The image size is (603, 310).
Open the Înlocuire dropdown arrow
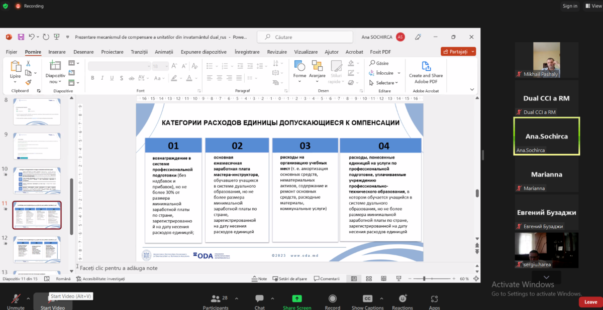(x=398, y=73)
